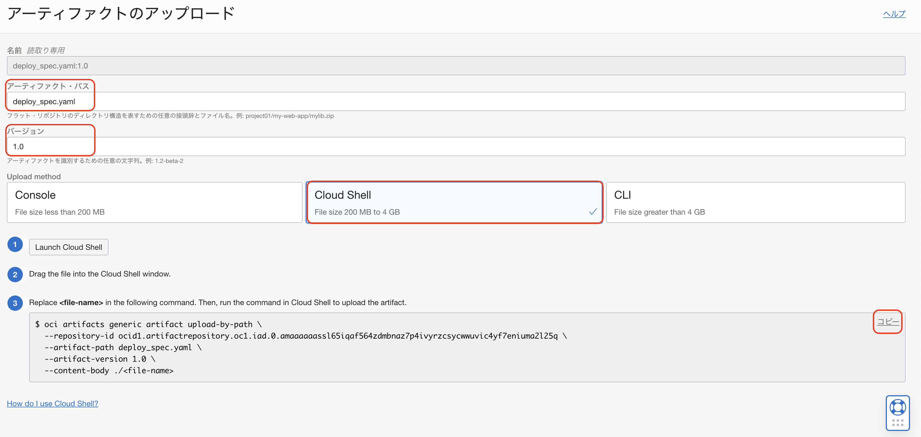921x437 pixels.
Task: Open How do I use Cloud Shell link
Action: [x=53, y=403]
